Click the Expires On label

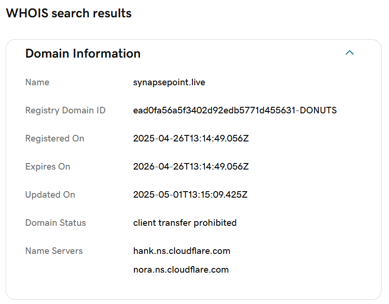point(48,166)
